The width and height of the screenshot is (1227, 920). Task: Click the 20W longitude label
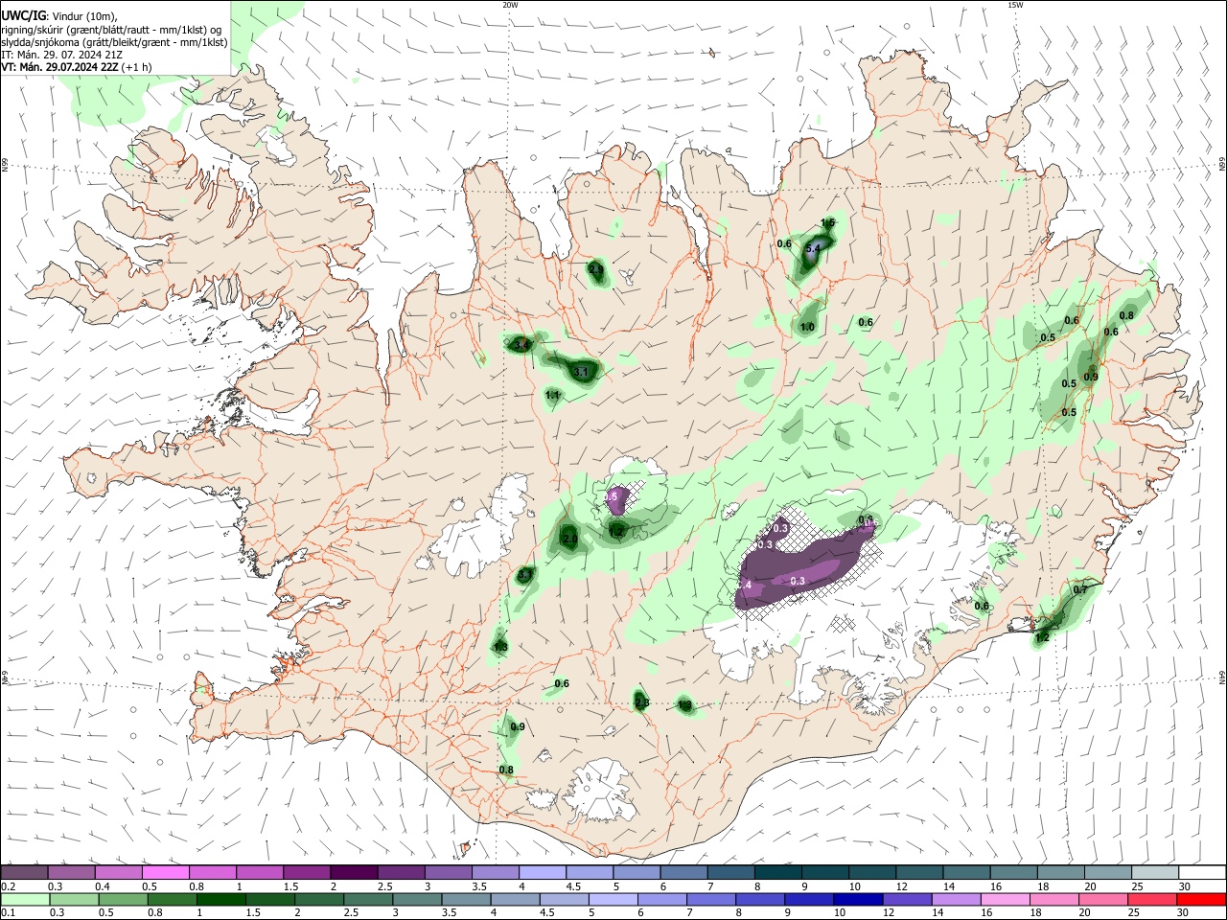510,4
